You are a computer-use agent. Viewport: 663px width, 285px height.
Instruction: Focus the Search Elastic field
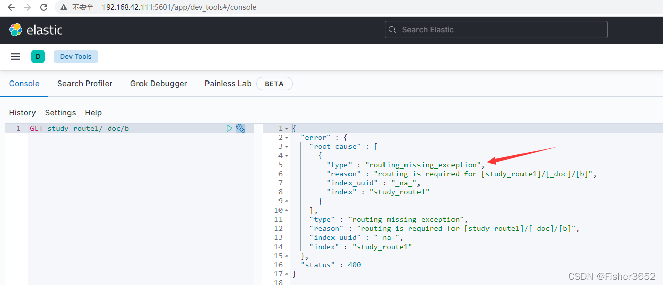[496, 30]
